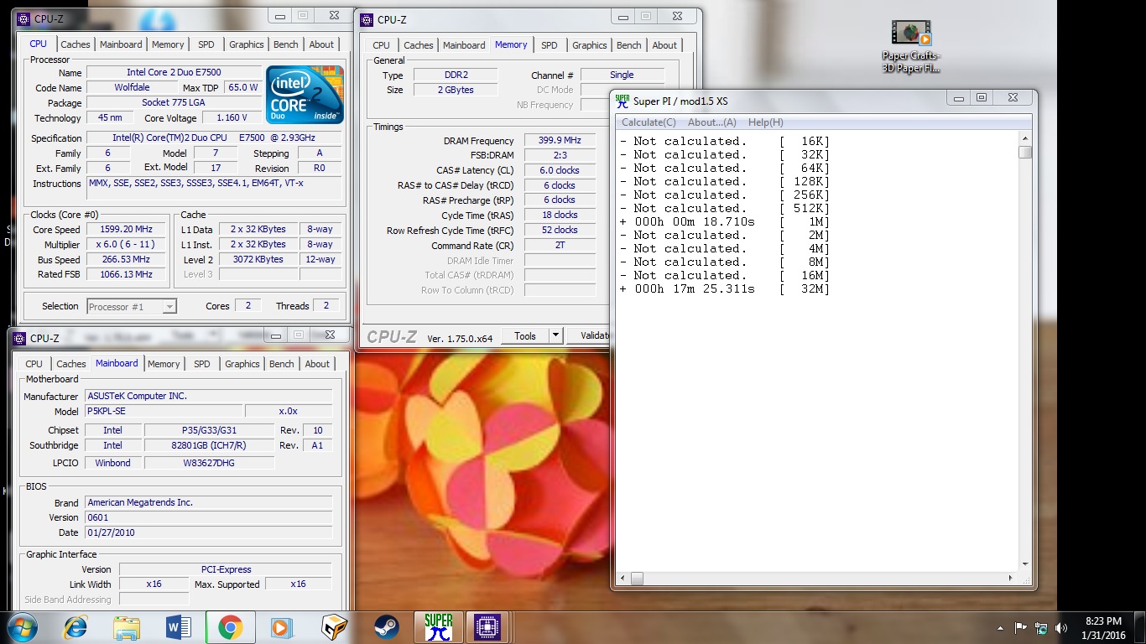
Task: Select the 32M result line in Super PI
Action: 725,289
